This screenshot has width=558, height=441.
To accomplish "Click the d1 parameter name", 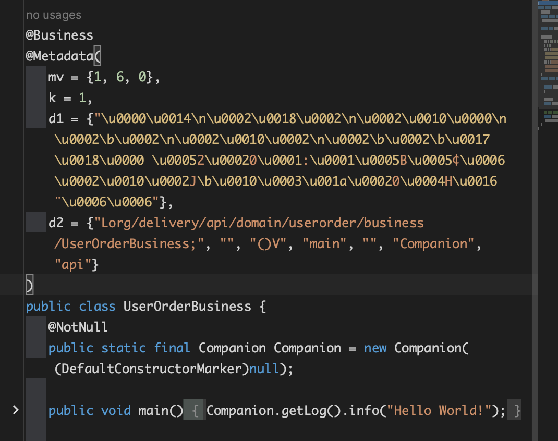I will (56, 119).
